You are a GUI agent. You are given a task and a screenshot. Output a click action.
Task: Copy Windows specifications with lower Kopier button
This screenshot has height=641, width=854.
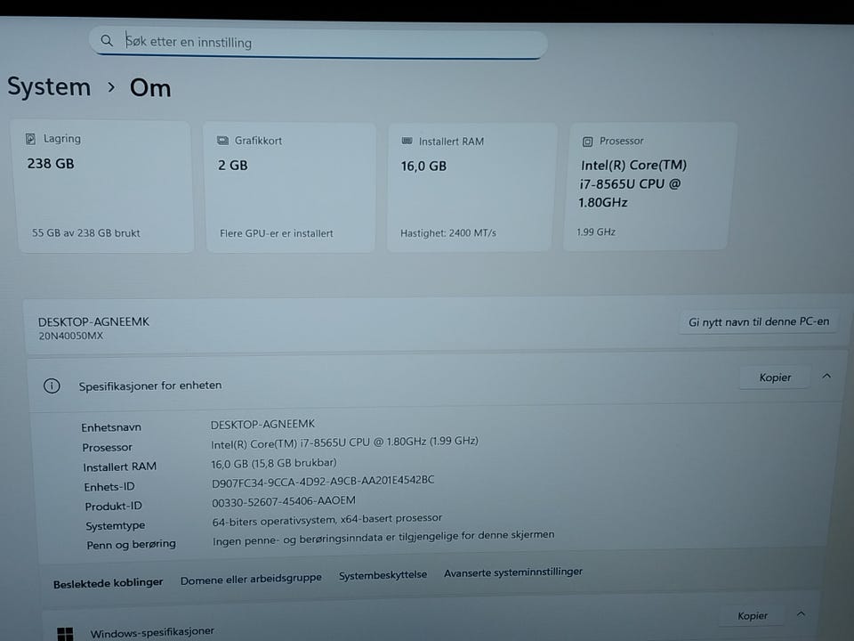[x=753, y=616]
